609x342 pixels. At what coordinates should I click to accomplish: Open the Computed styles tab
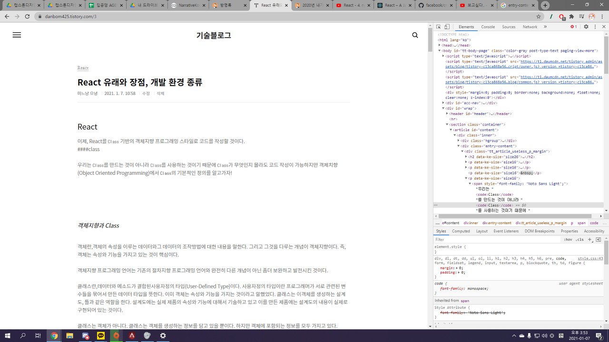pyautogui.click(x=461, y=231)
